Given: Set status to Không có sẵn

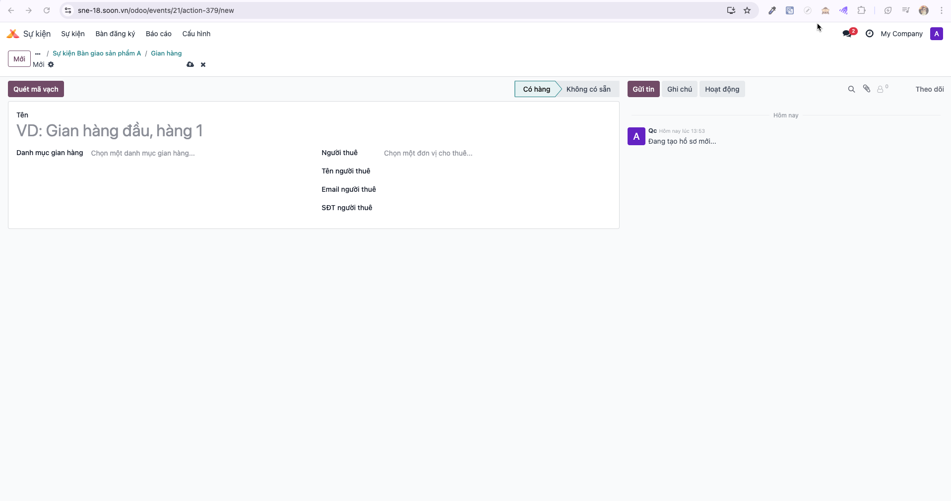Looking at the screenshot, I should pyautogui.click(x=588, y=89).
